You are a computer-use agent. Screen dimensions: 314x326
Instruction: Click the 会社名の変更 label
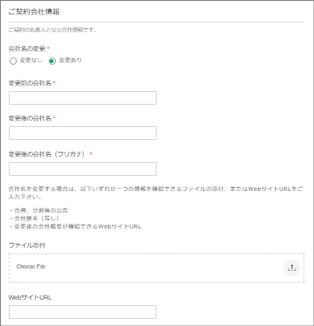point(27,49)
